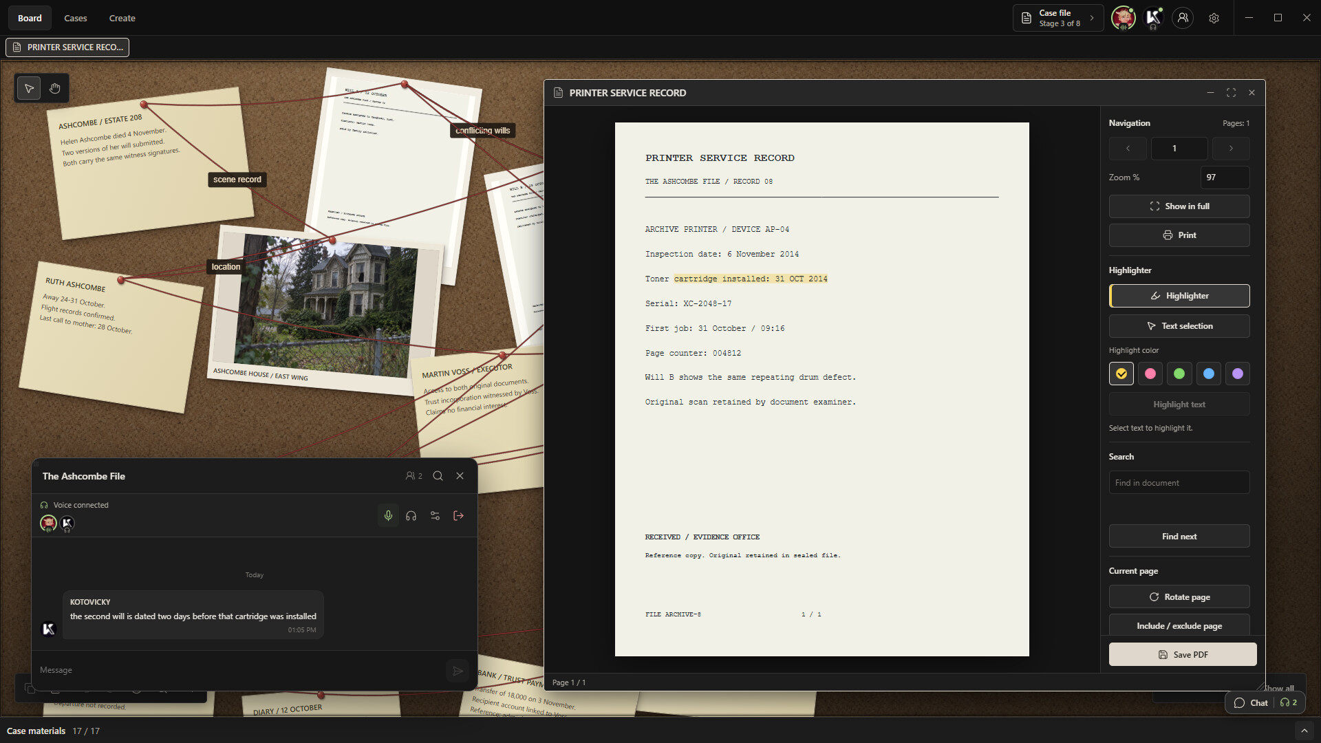Choose the yellow highlight color
This screenshot has width=1321, height=743.
[x=1121, y=374]
